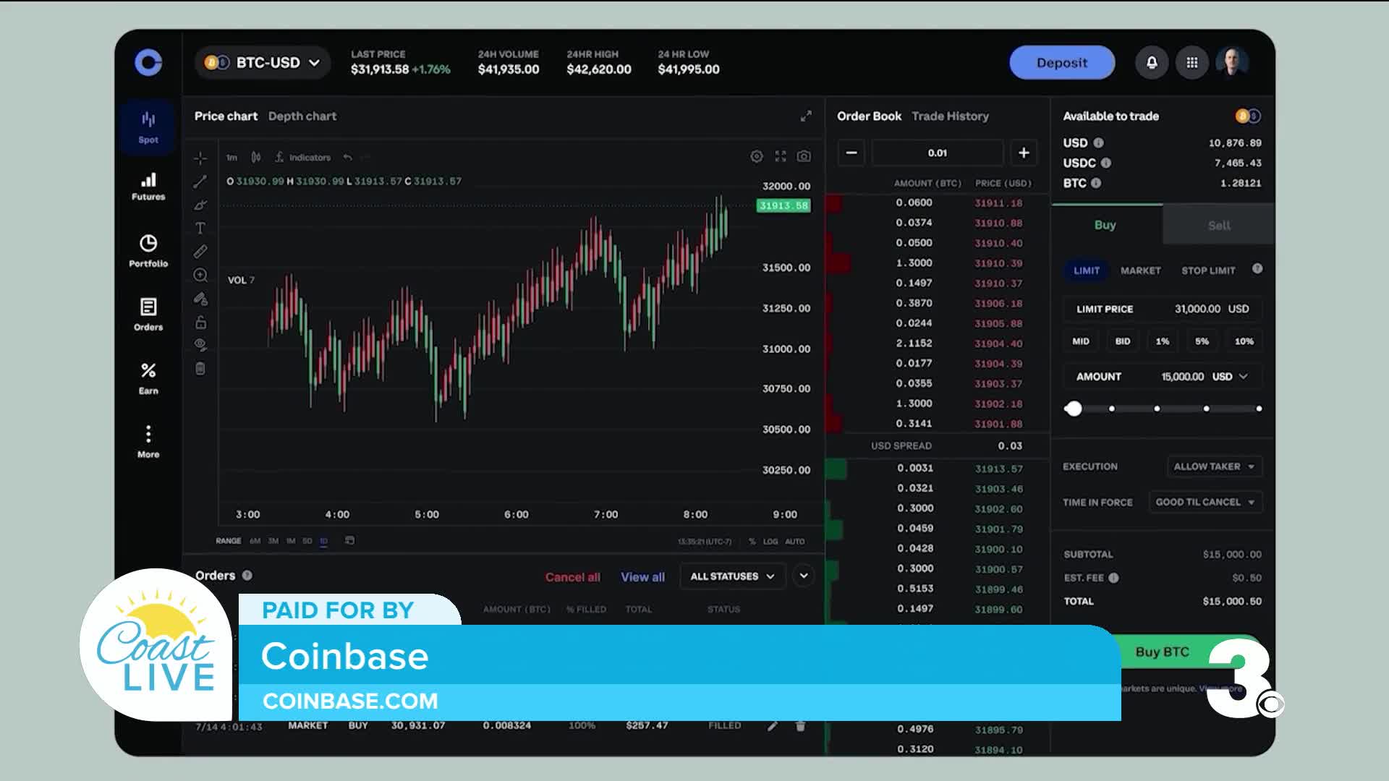Choose the LIMIT order type

pos(1087,270)
